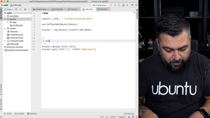
Task: Click Run with Coverage icon
Action: click(x=119, y=5)
